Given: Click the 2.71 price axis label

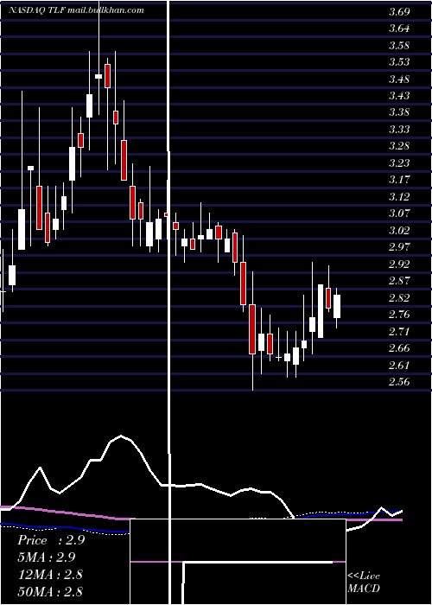Looking at the screenshot, I should coord(399,331).
